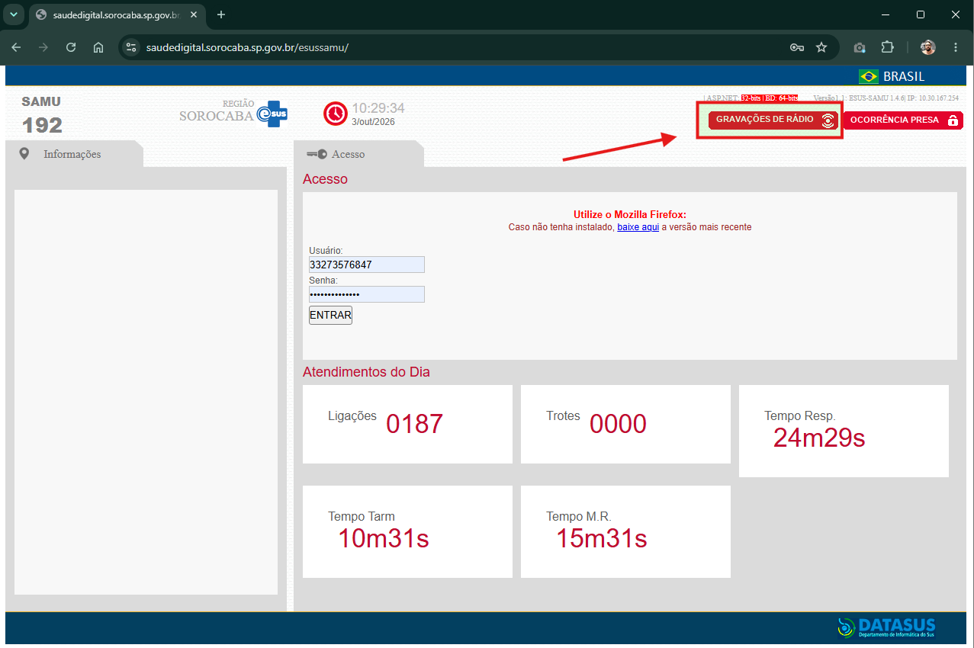Click the date 3/out/2026
Image resolution: width=974 pixels, height=648 pixels.
pyautogui.click(x=374, y=122)
